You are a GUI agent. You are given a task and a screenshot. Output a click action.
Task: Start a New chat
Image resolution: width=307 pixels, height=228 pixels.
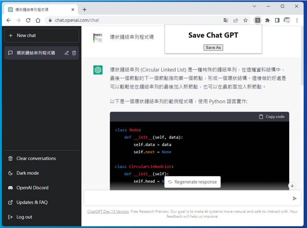coord(42,35)
